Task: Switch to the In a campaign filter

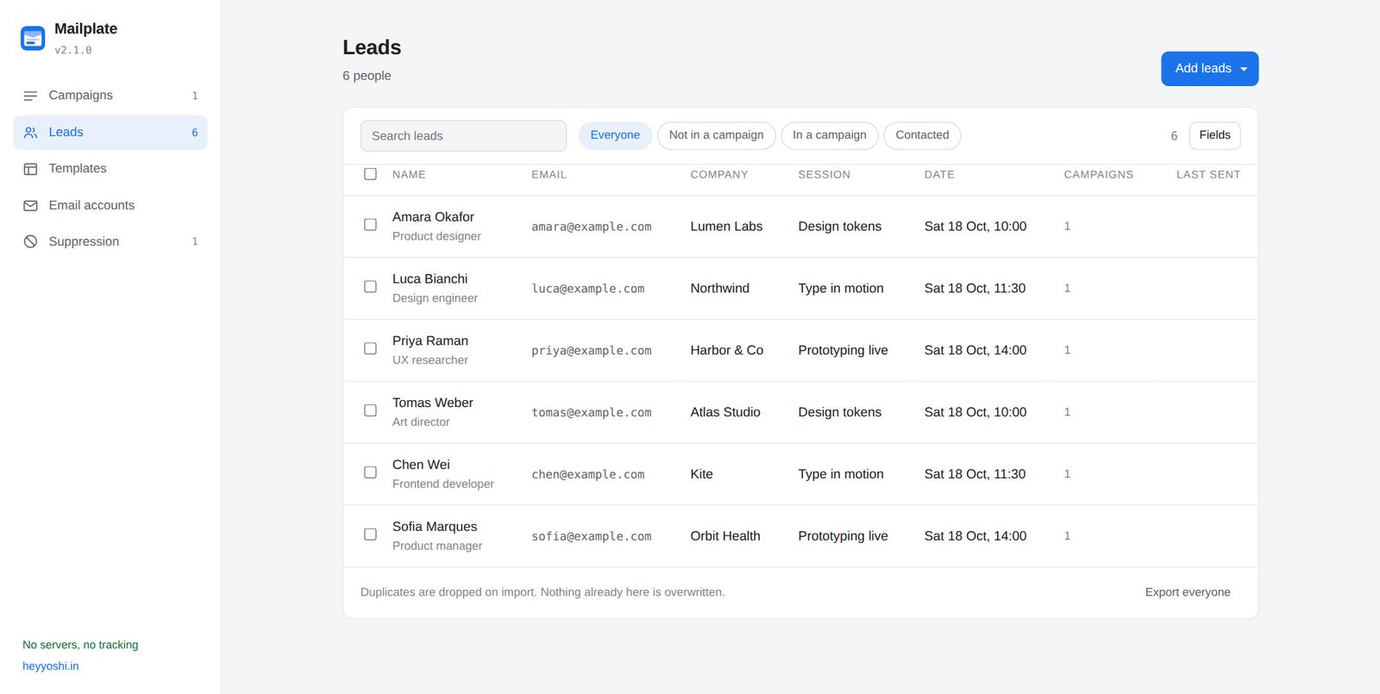Action: pos(830,135)
